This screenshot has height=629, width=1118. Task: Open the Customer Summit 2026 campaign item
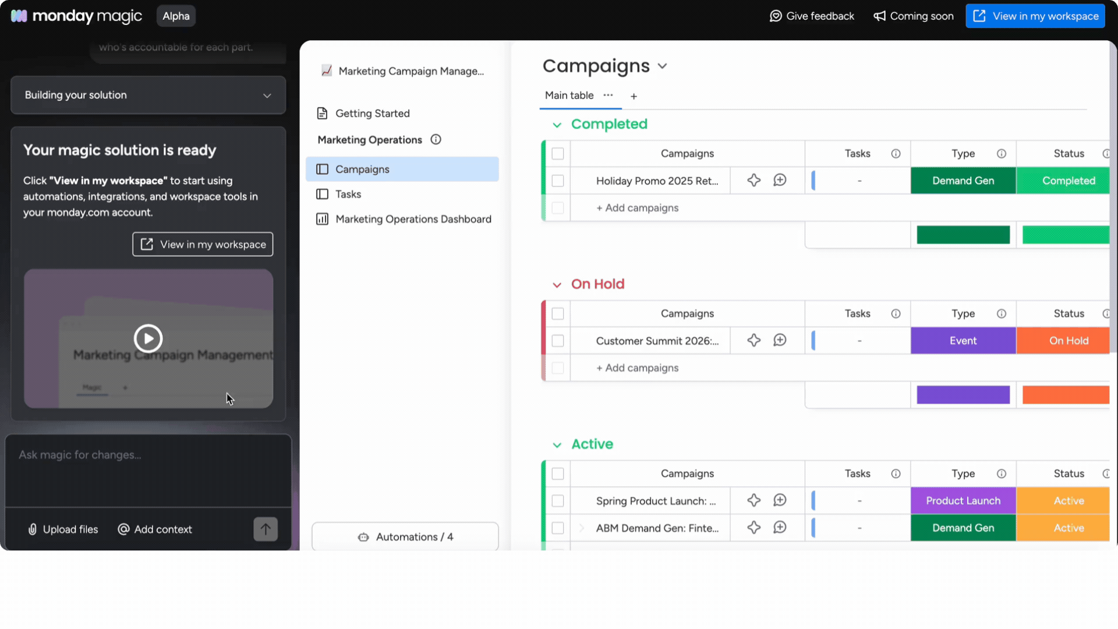pos(657,341)
